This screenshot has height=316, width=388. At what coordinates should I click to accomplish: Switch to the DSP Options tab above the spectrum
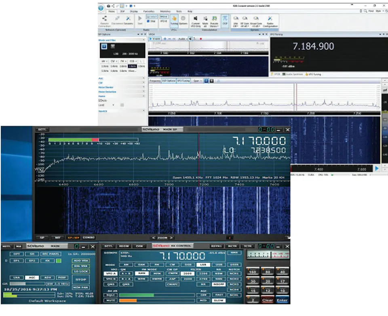(169, 81)
